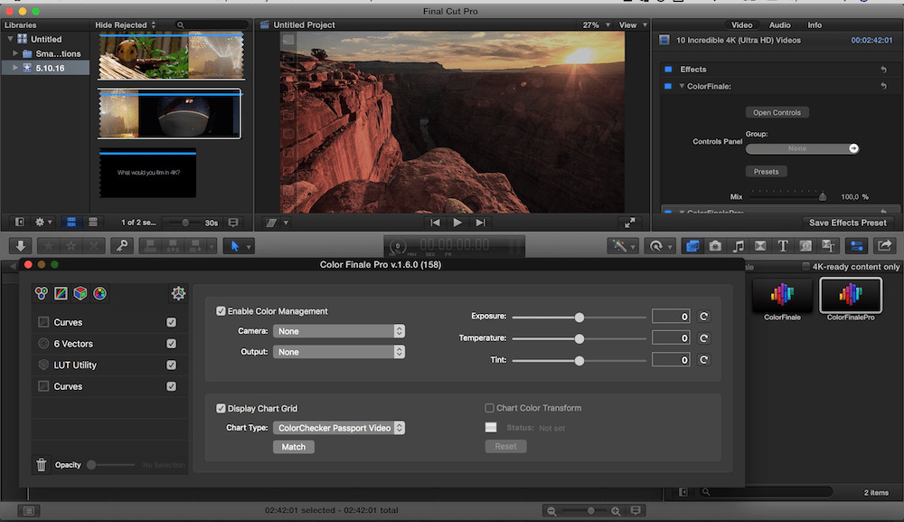The image size is (904, 522).
Task: Select the 3D LUT cube icon in Color Finale
Action: point(80,293)
